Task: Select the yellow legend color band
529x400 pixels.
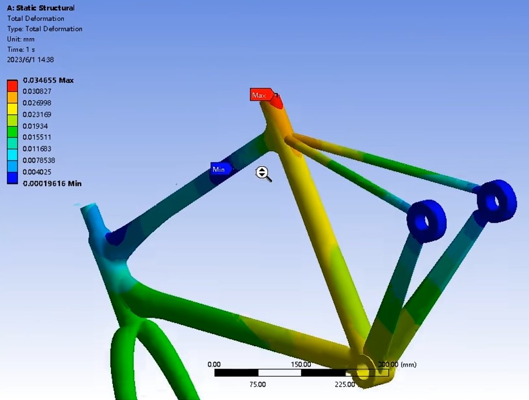Action: (14, 109)
